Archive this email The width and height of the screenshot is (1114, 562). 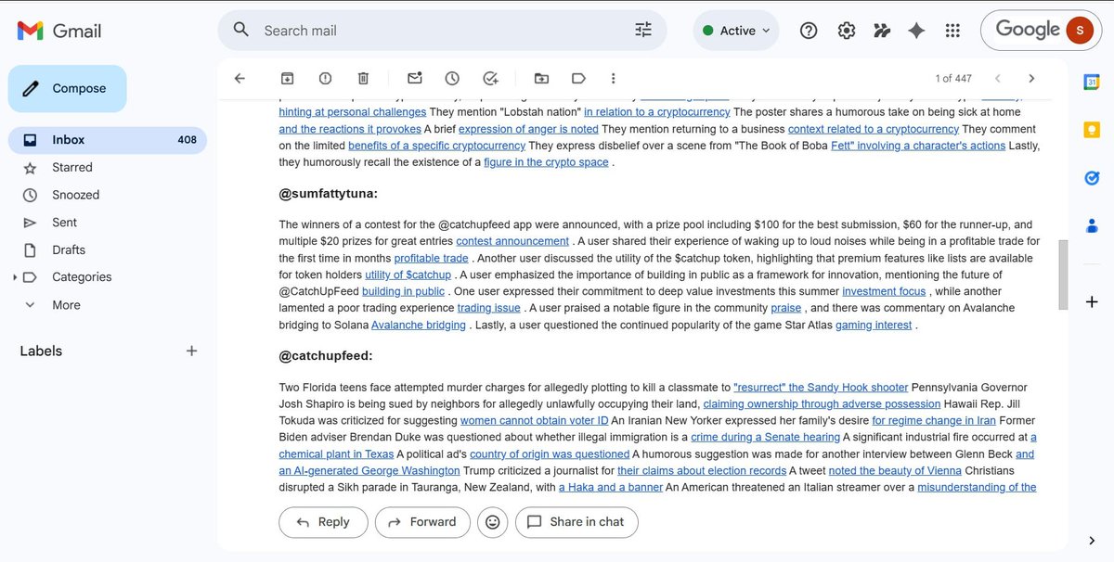(x=288, y=78)
